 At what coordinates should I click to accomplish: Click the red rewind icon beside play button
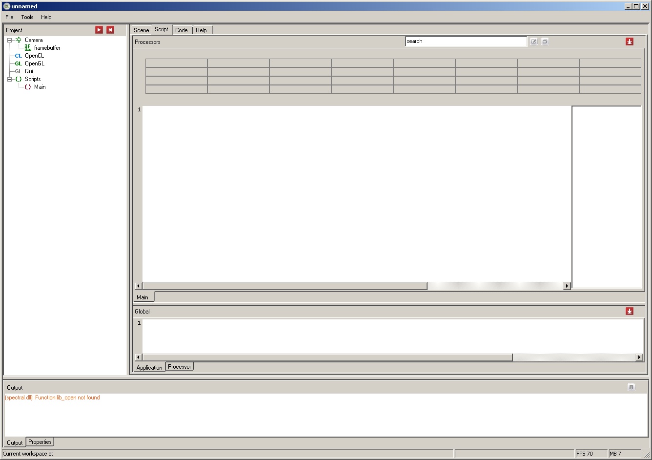click(x=110, y=30)
